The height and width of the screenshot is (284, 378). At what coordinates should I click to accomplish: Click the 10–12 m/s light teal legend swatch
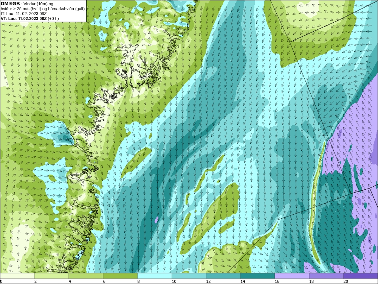pos(189,276)
